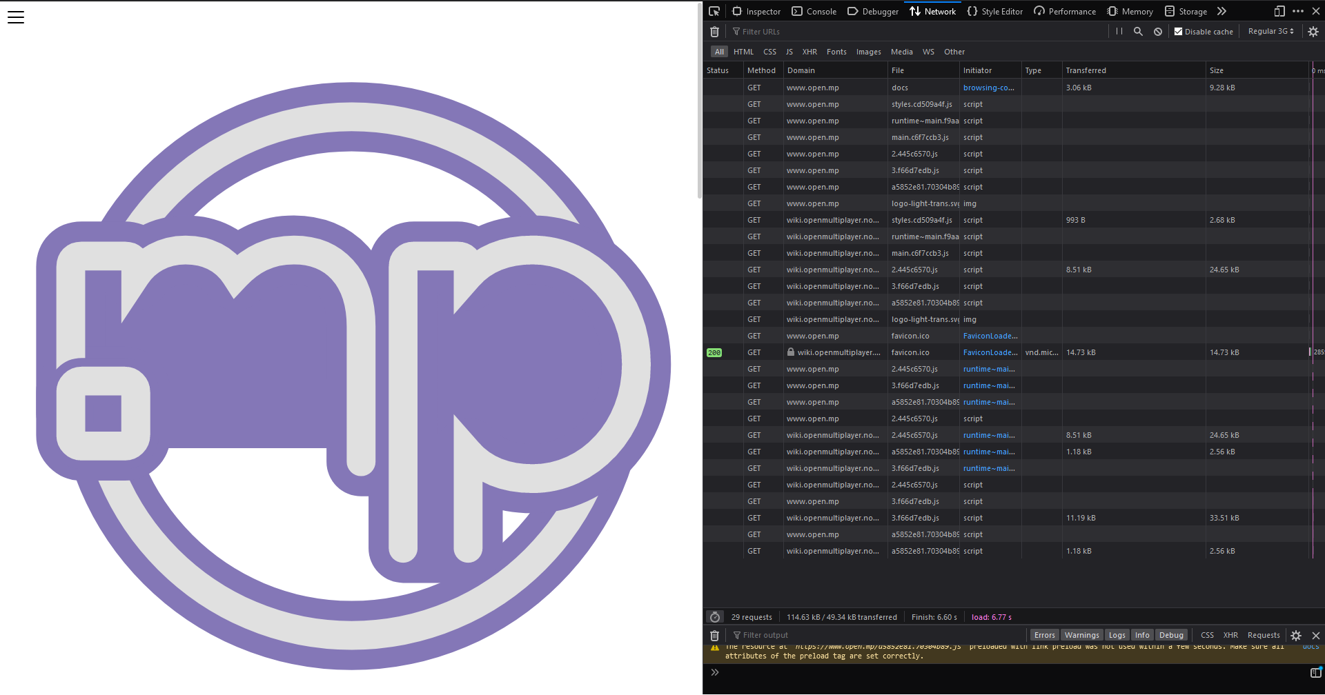Filter requests by Images type
Viewport: 1325px width, 695px height.
[x=868, y=52]
